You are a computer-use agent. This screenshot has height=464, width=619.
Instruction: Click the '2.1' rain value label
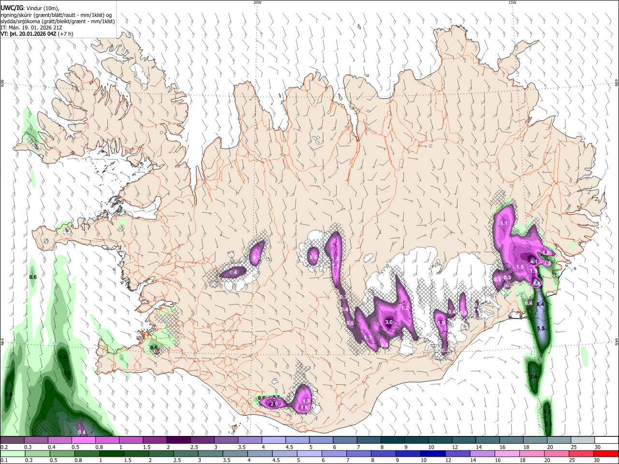548,424
